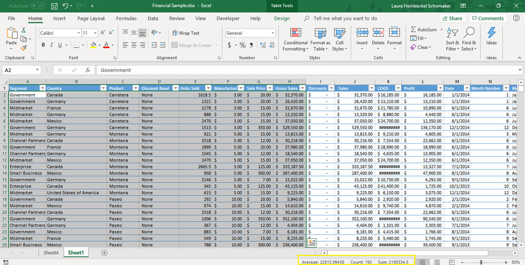Click Increase Indent icon
525x265 pixels.
tap(163, 45)
